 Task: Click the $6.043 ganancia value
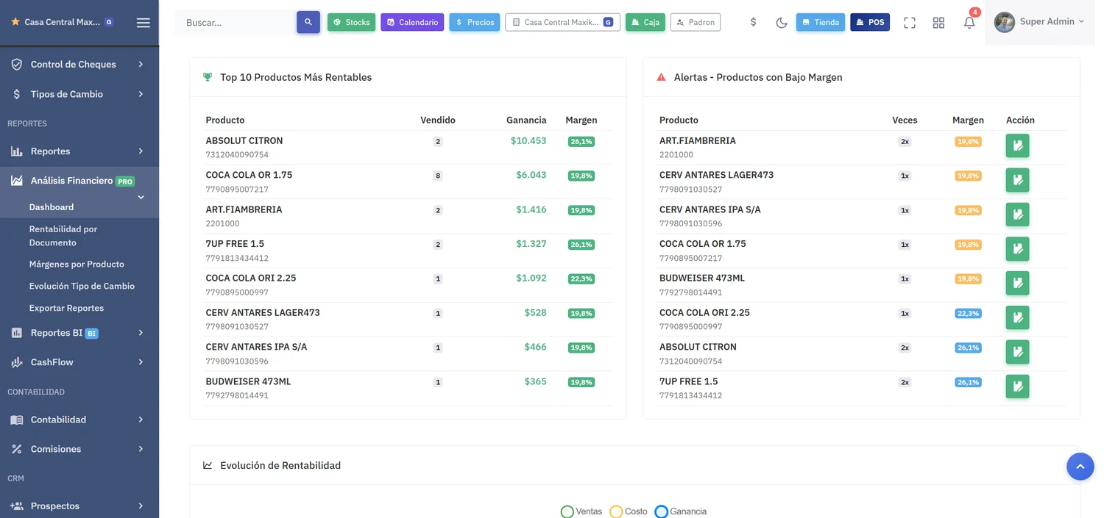pos(531,175)
